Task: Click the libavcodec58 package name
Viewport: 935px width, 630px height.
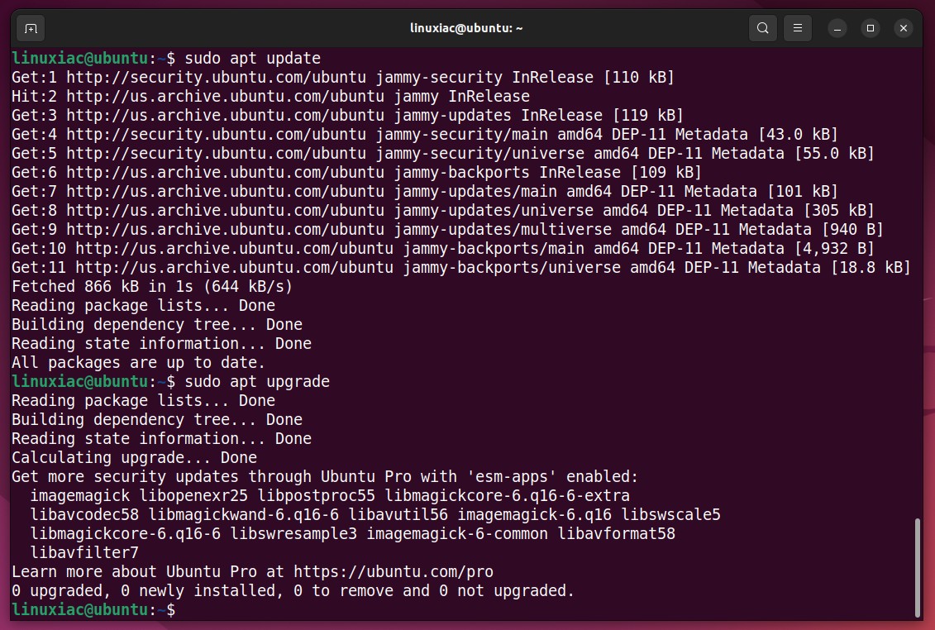Action: 84,515
